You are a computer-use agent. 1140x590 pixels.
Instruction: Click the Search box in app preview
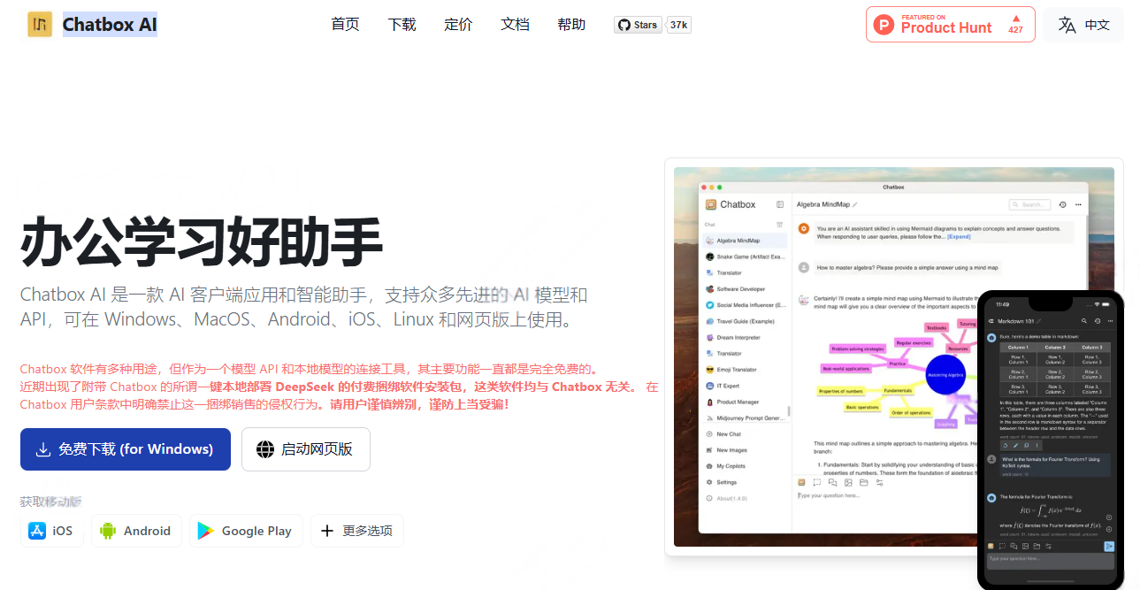[1030, 204]
